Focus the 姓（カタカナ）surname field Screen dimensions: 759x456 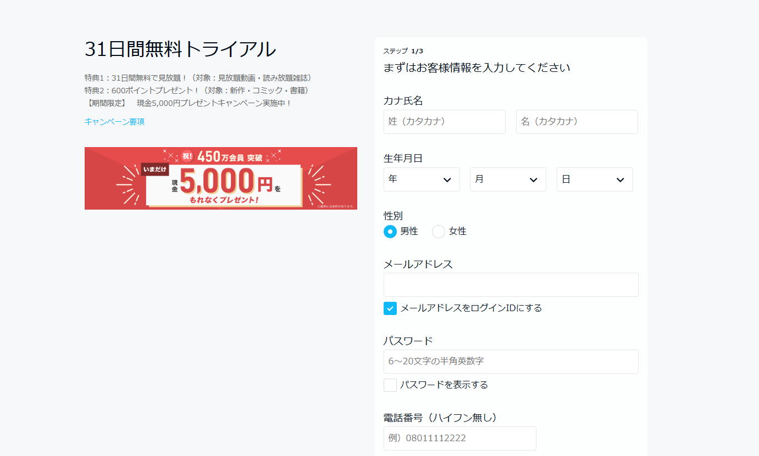pos(444,121)
